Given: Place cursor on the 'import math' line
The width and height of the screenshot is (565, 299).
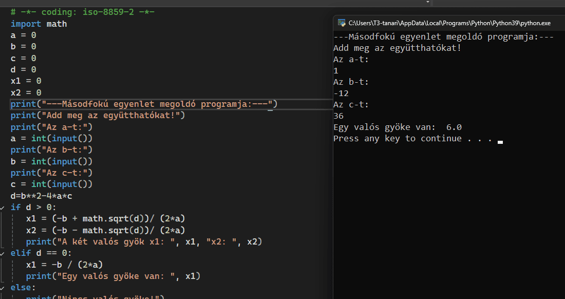Looking at the screenshot, I should pyautogui.click(x=39, y=24).
